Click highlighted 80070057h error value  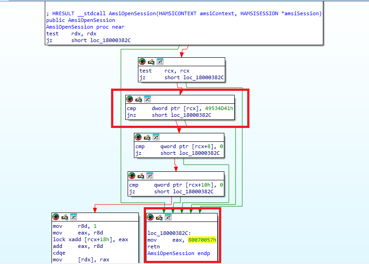click(202, 240)
